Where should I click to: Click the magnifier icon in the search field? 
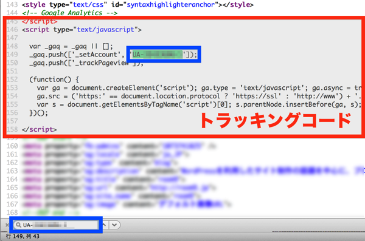18,225
